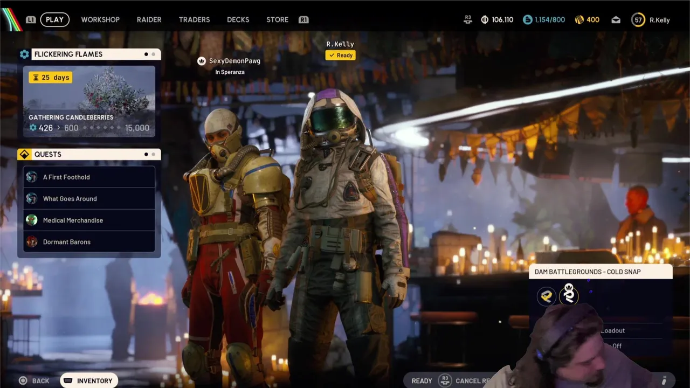Click the A First Foothold trader portrait

point(32,177)
